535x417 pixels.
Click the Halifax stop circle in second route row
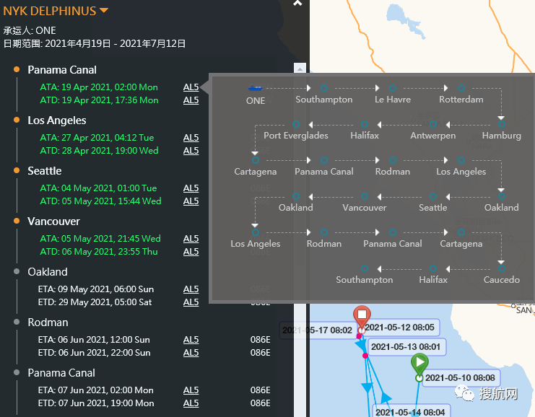click(x=365, y=124)
